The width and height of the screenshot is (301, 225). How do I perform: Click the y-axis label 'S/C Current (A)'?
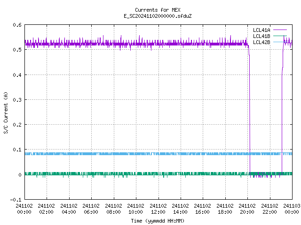click(x=6, y=112)
